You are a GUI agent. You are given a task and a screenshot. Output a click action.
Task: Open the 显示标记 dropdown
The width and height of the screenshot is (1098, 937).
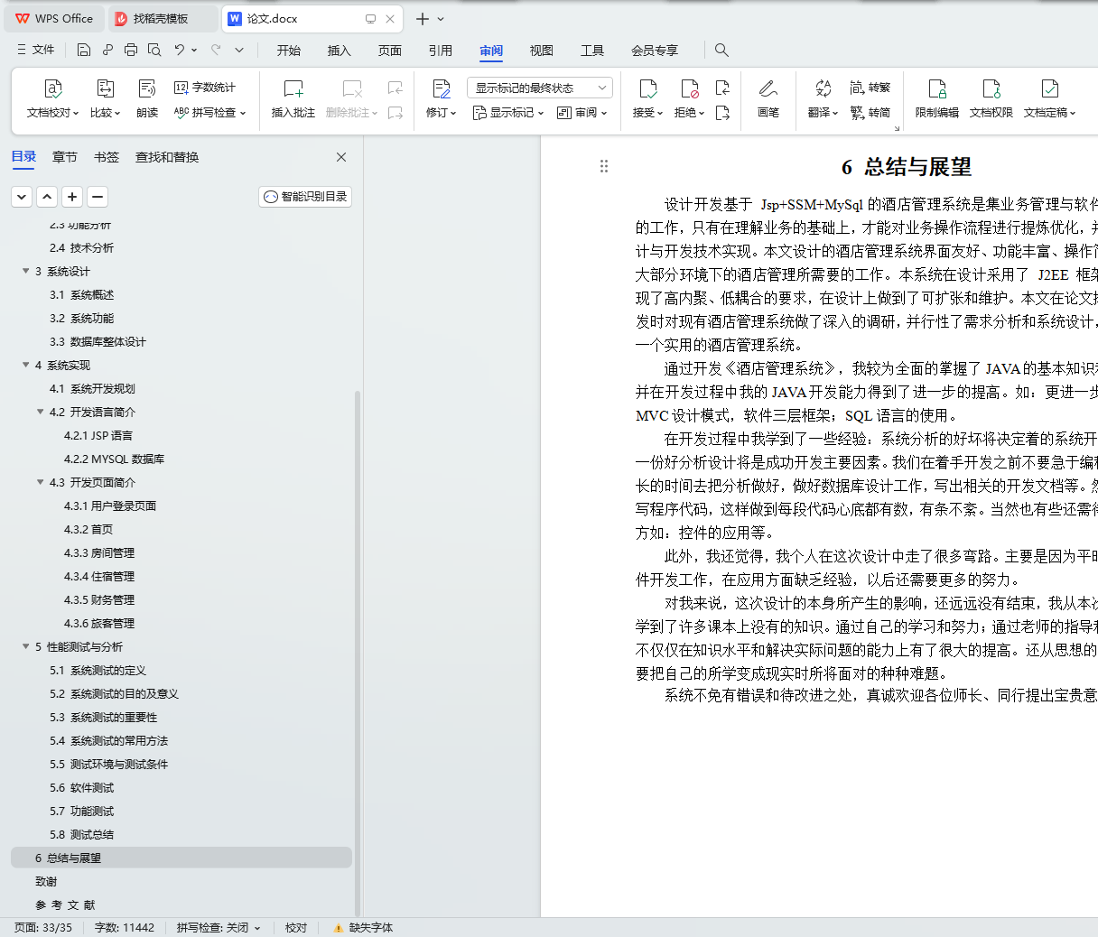pyautogui.click(x=508, y=113)
